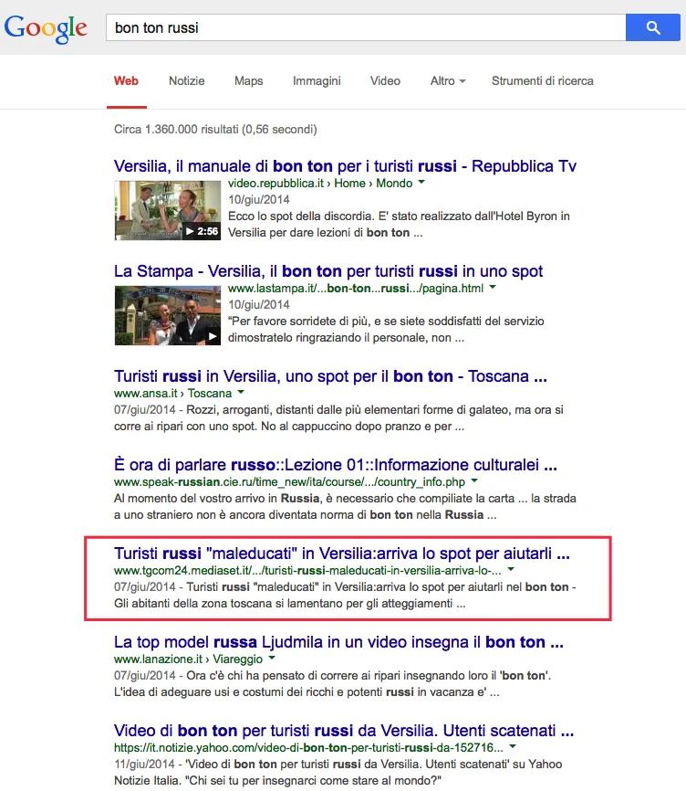Open È ora di parlare russo result
Screen dimensions: 686x791
pos(336,465)
